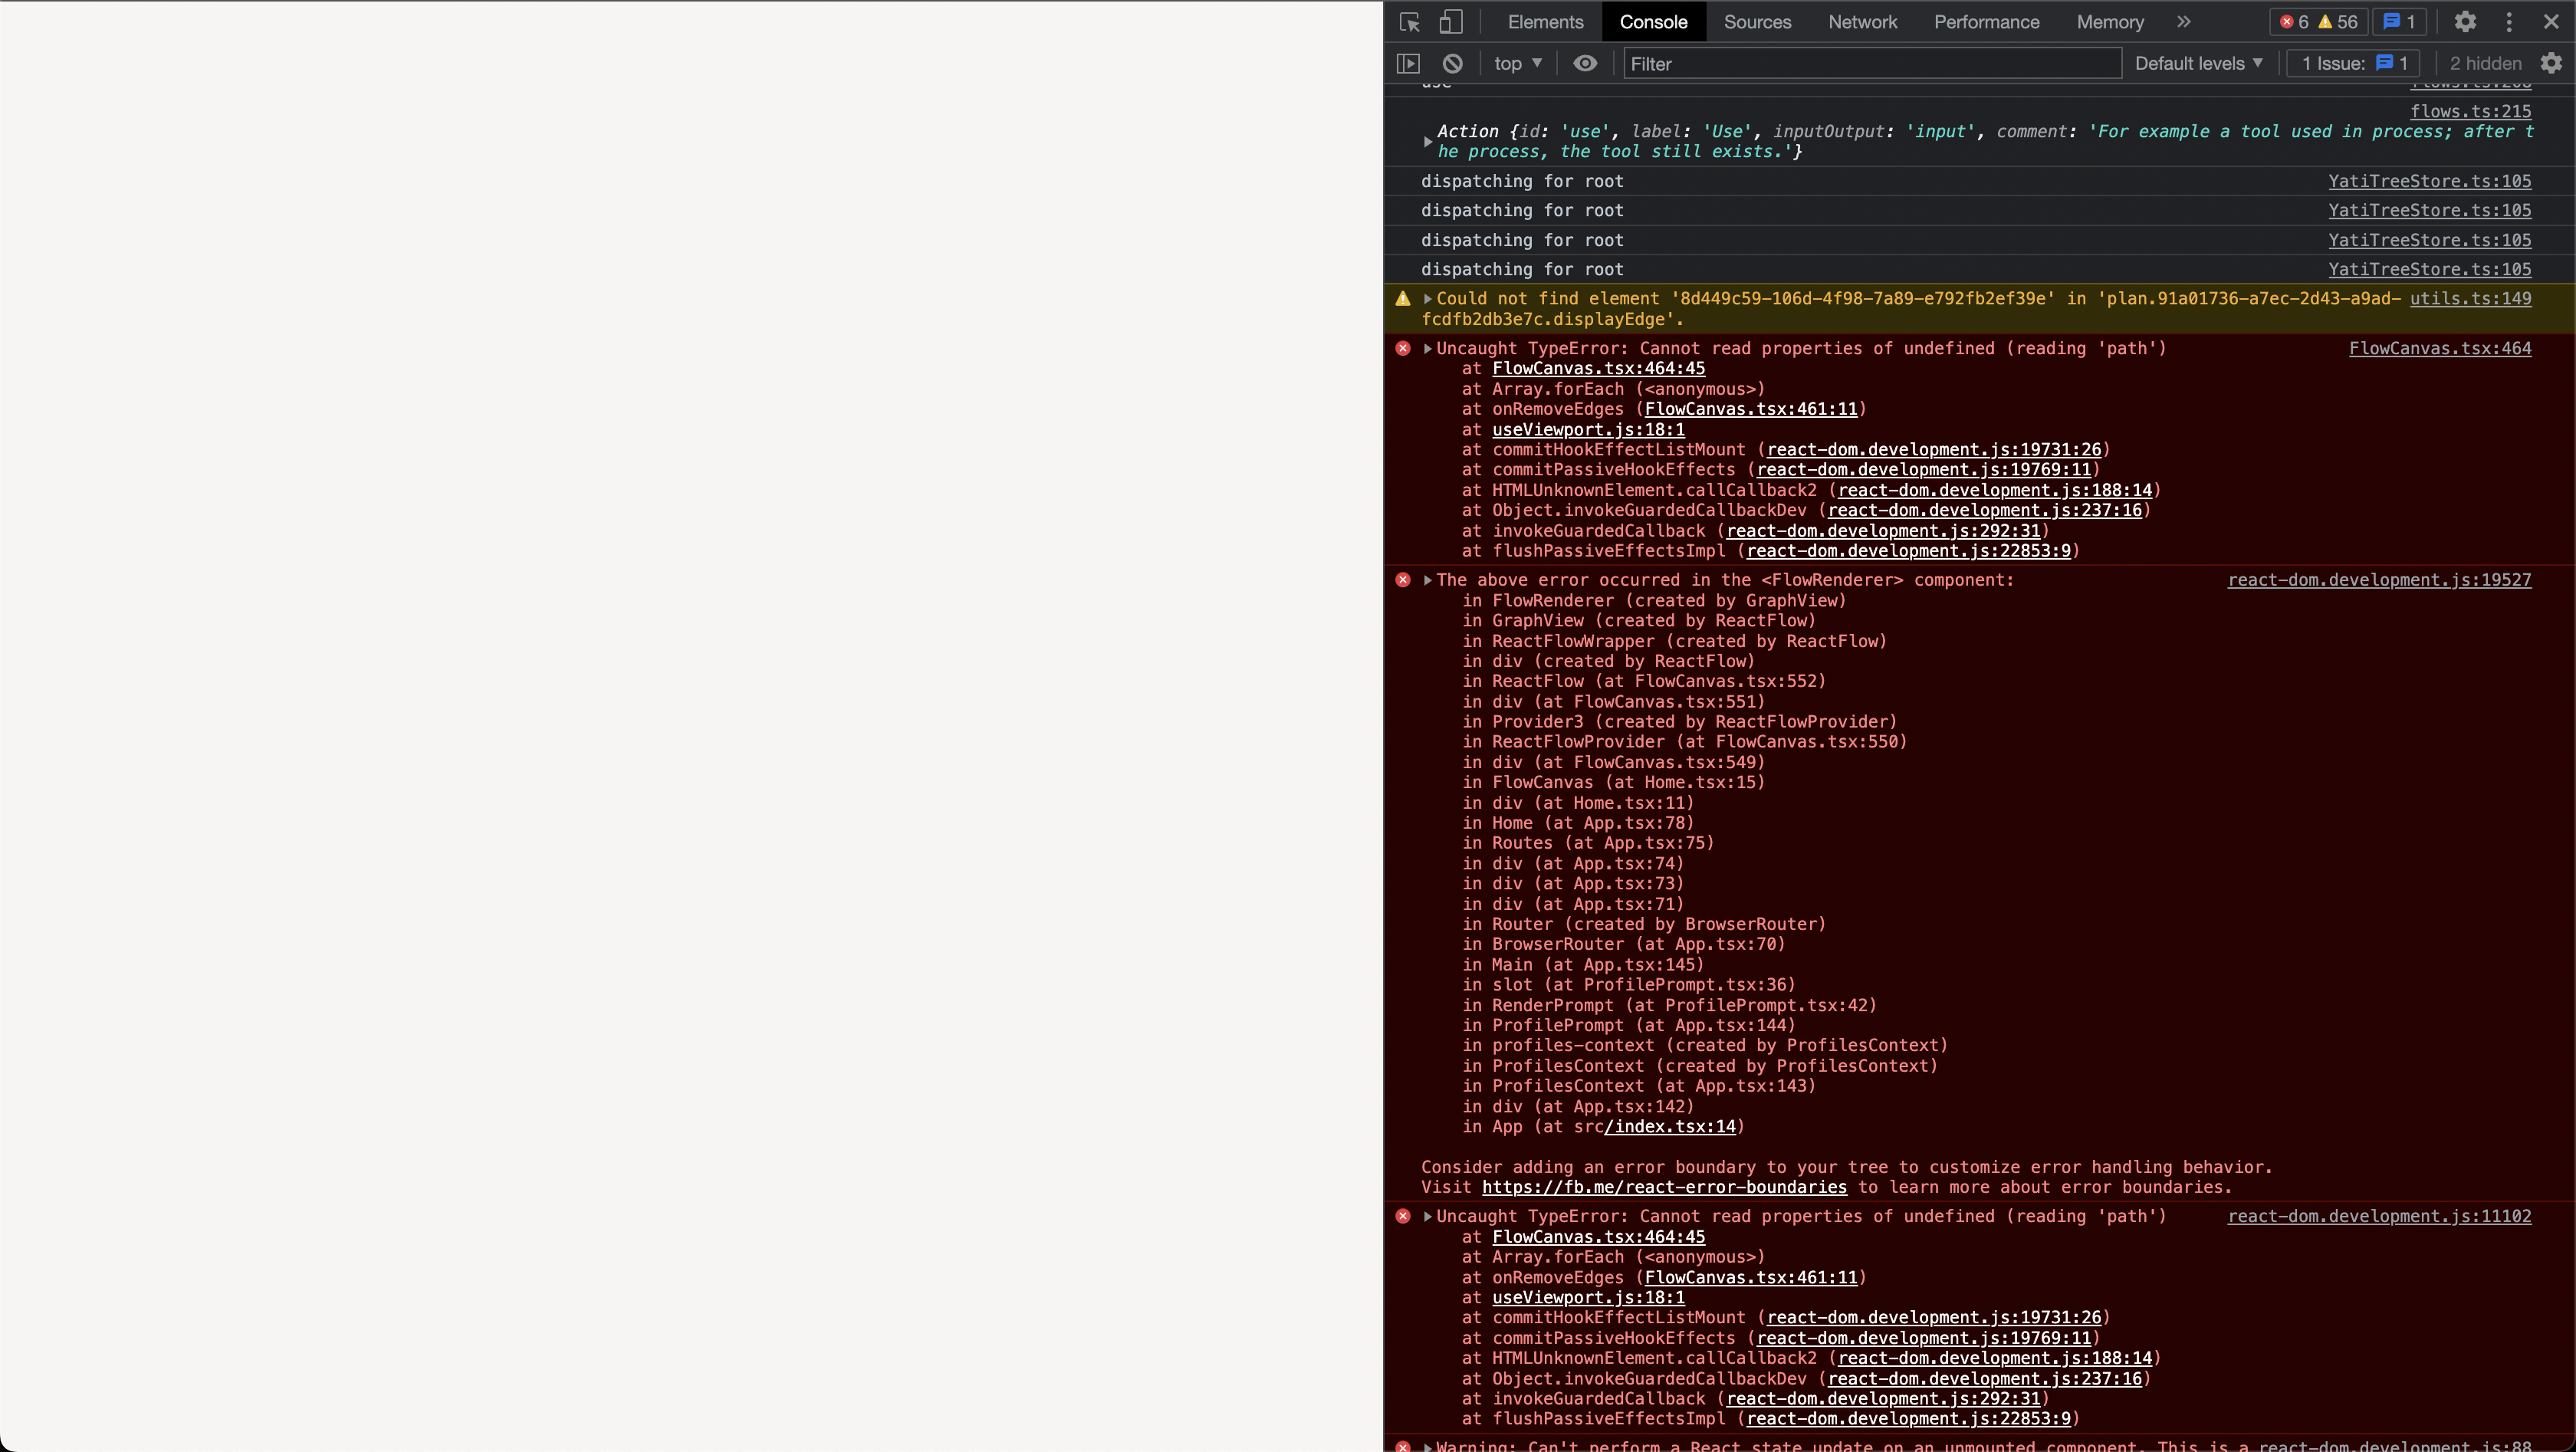Open hidden messages settings gear near '2 hidden'
This screenshot has height=1452, width=2576.
pyautogui.click(x=2553, y=63)
